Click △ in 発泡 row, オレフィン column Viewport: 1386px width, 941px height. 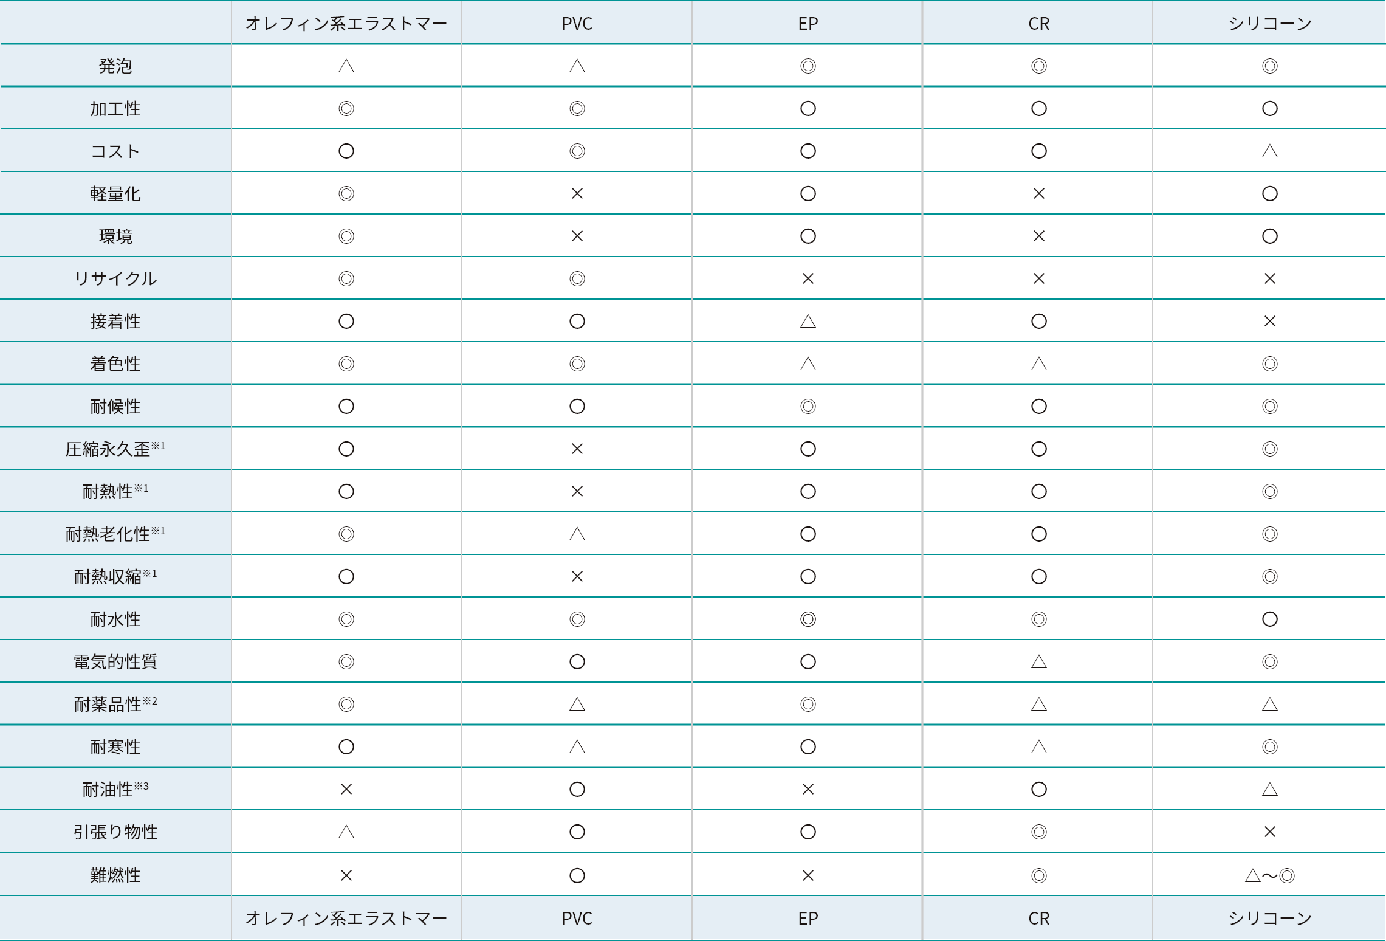tap(346, 66)
